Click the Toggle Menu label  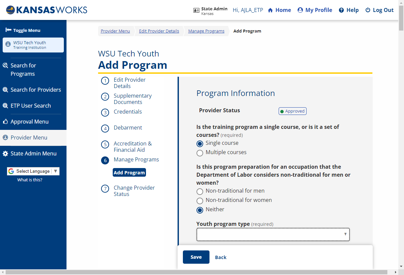(27, 30)
